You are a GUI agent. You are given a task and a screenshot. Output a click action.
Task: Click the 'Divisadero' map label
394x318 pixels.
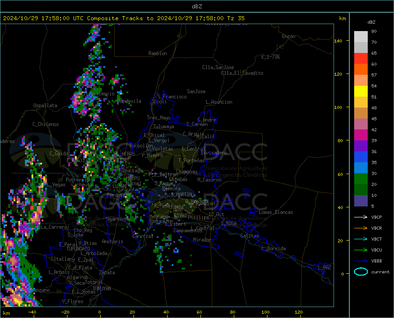click(x=214, y=153)
